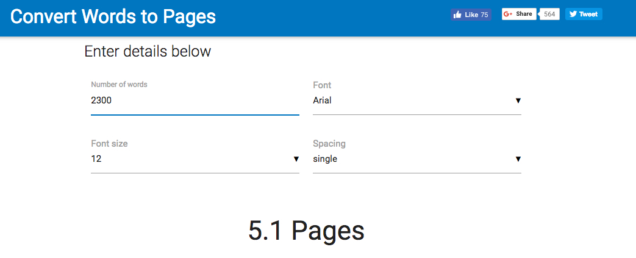Click the Font field label

pyautogui.click(x=322, y=85)
